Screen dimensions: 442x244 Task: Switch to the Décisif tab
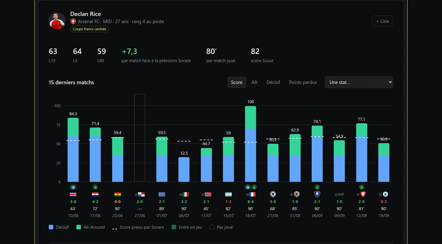click(273, 82)
